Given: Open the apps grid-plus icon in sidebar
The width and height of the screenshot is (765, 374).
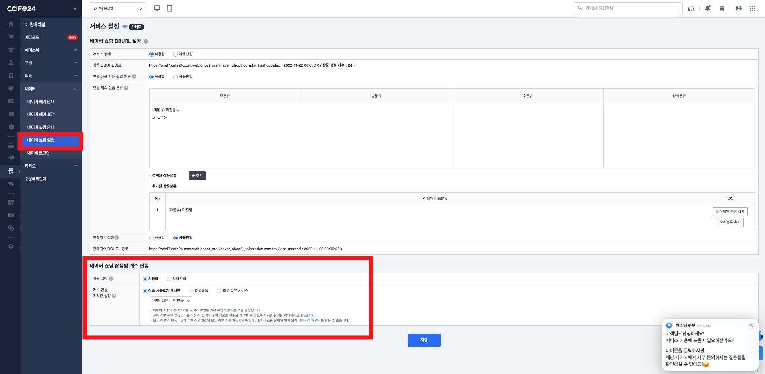Looking at the screenshot, I should coord(11,202).
